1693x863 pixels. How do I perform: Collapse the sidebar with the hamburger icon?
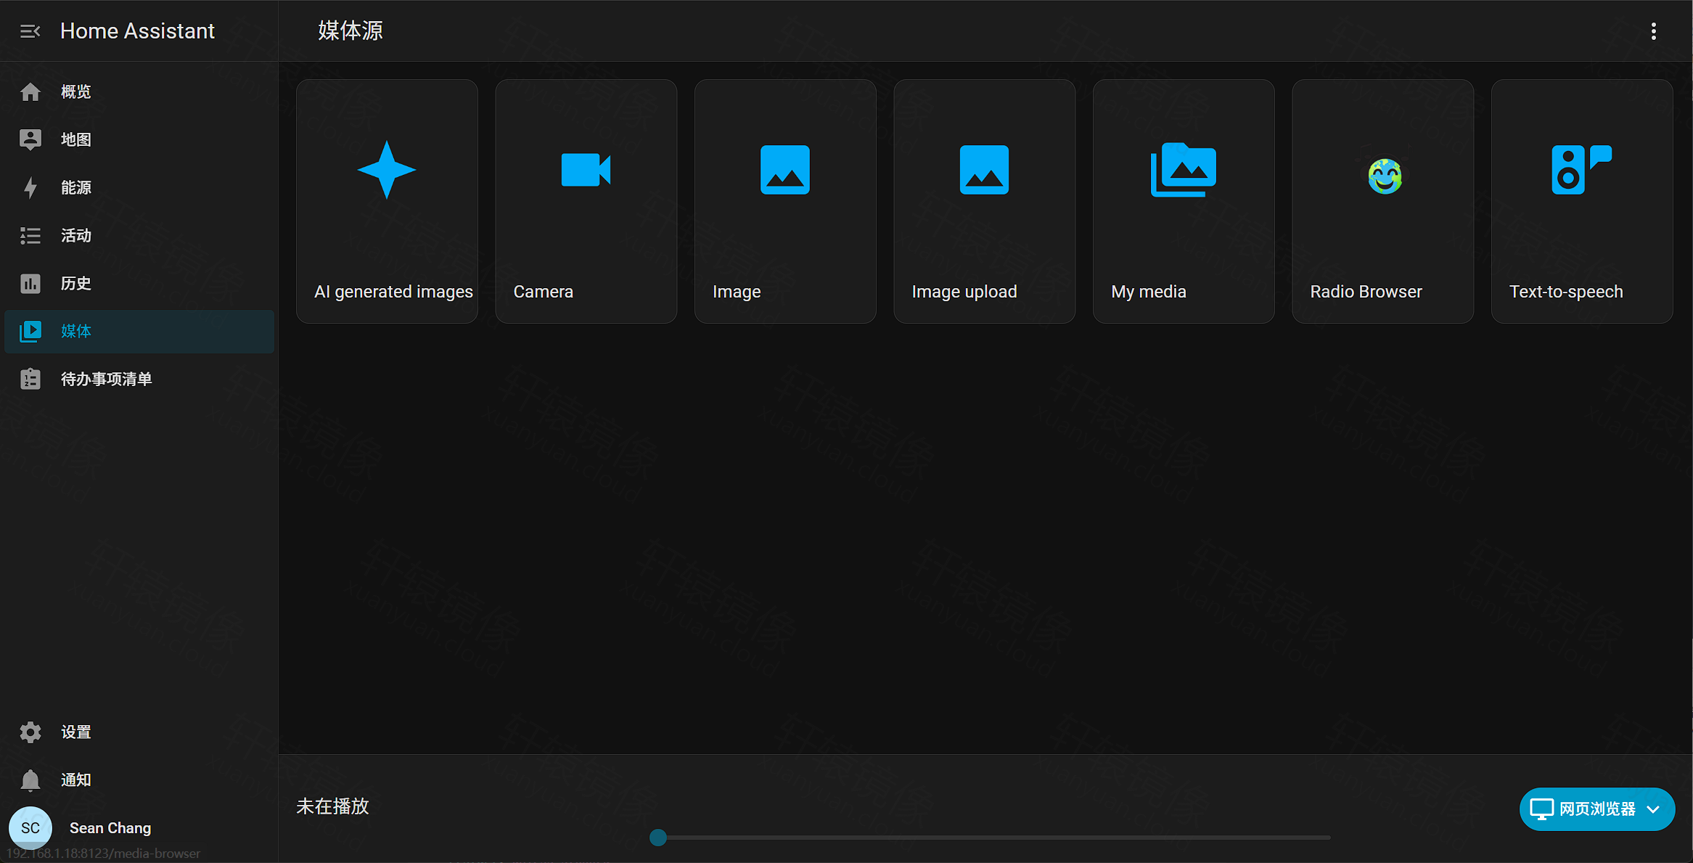pyautogui.click(x=30, y=31)
